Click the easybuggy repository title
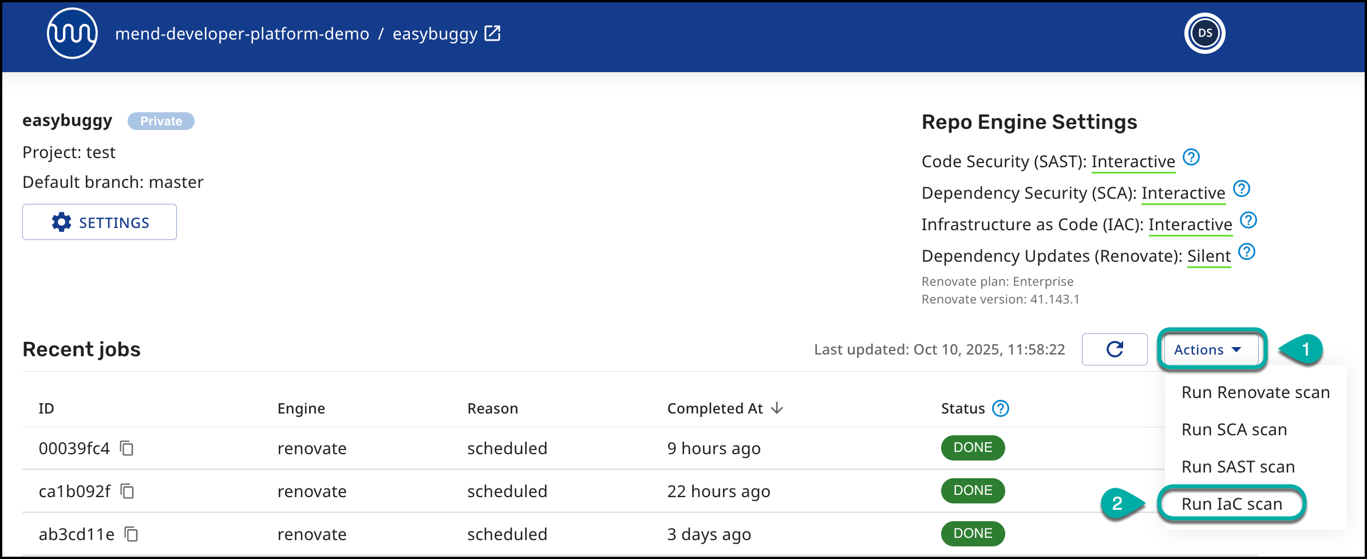Image resolution: width=1367 pixels, height=559 pixels. pyautogui.click(x=67, y=121)
